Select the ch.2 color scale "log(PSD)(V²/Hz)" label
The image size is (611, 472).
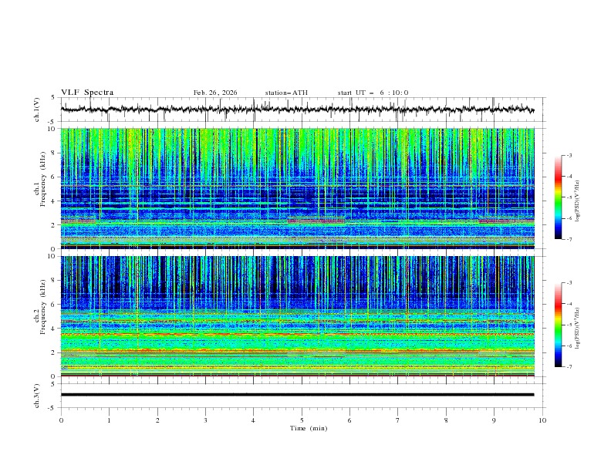(x=578, y=329)
